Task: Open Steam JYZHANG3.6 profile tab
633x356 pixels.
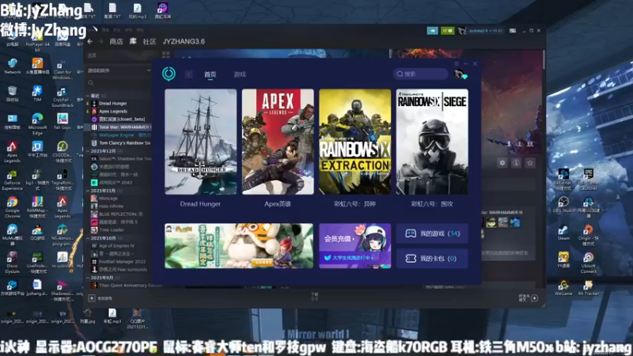Action: point(184,41)
